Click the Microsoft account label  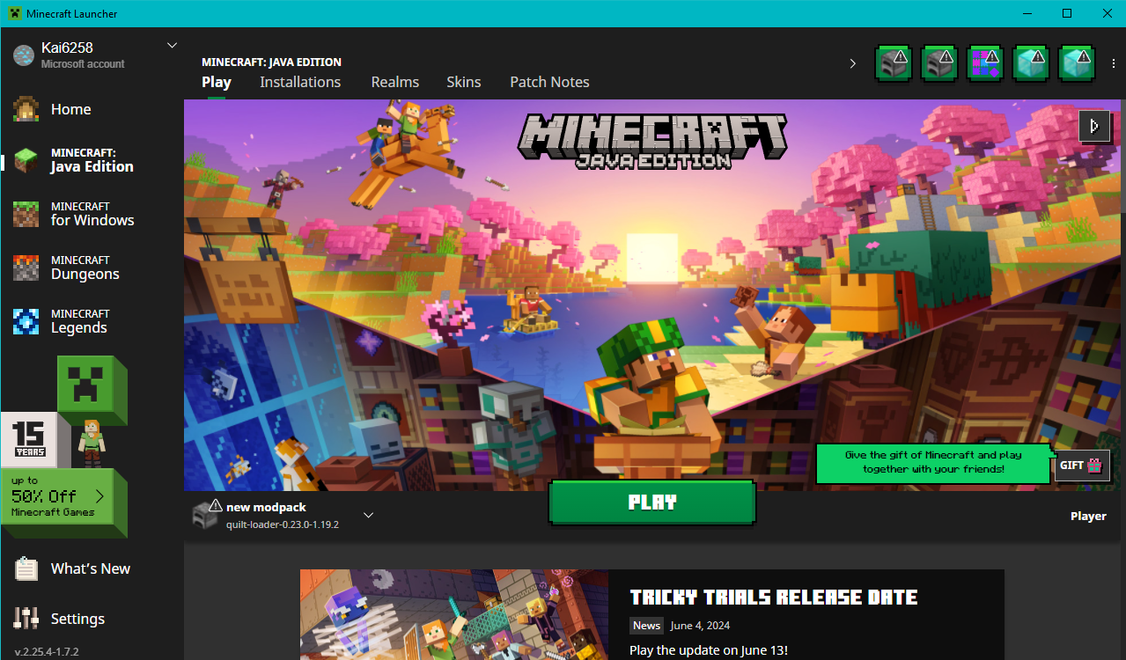tap(83, 63)
